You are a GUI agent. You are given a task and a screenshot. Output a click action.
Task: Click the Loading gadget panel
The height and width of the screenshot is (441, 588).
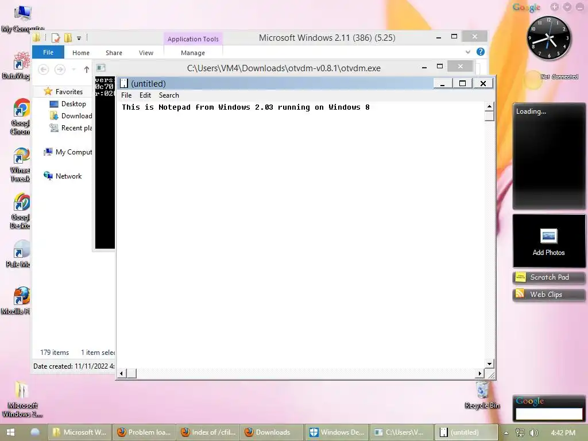(548, 156)
